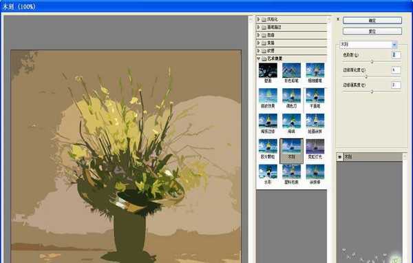Pick the 干画笔 dry brush filter
This screenshot has height=263, width=413.
click(315, 98)
